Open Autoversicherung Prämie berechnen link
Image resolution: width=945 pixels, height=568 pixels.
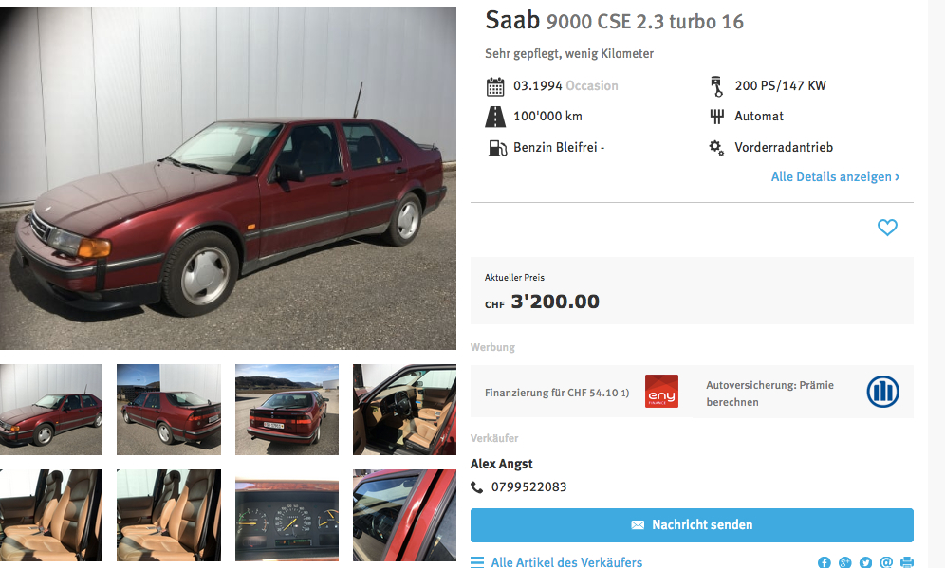pyautogui.click(x=770, y=394)
